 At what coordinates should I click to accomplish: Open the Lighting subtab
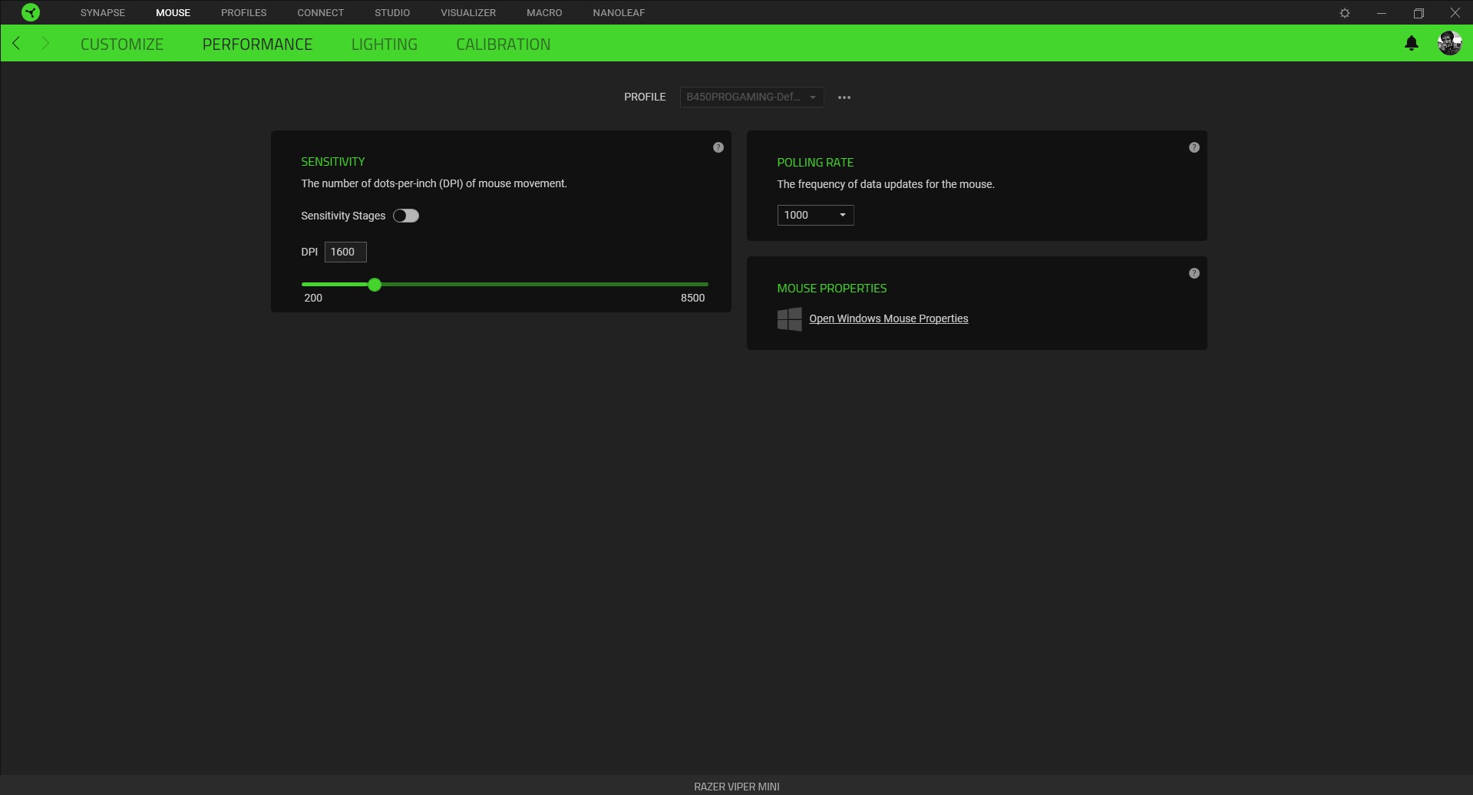pyautogui.click(x=385, y=45)
